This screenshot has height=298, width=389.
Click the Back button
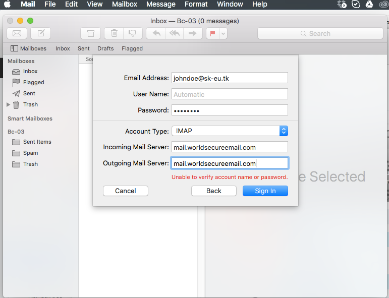click(214, 191)
